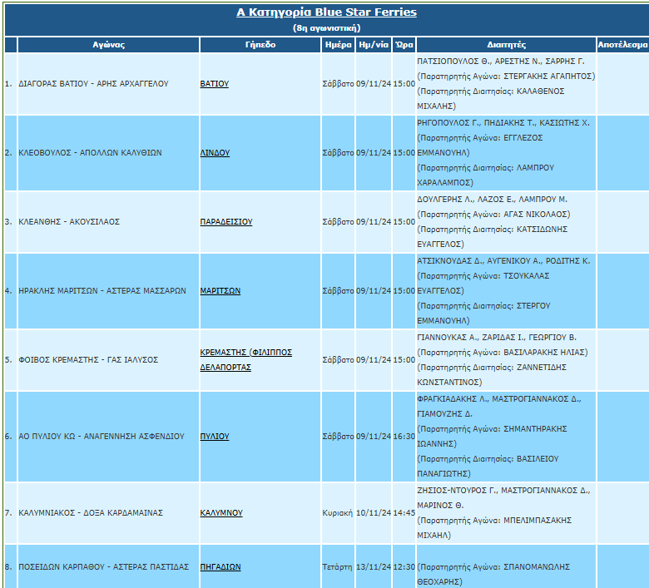The image size is (649, 588).
Task: Click the Ημέρα column header
Action: (x=338, y=45)
